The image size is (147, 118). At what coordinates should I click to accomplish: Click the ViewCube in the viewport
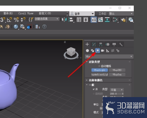(71, 52)
